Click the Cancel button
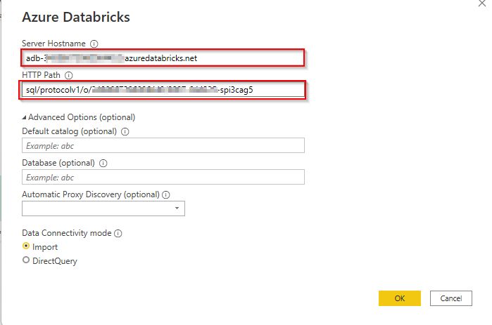Image resolution: width=492 pixels, height=325 pixels. pos(451,298)
